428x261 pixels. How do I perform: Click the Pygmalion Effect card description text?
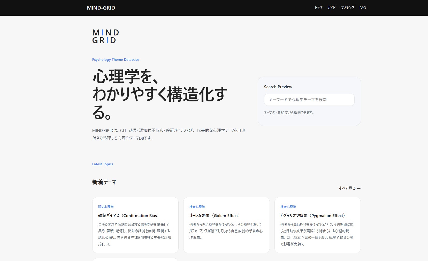[317, 234]
